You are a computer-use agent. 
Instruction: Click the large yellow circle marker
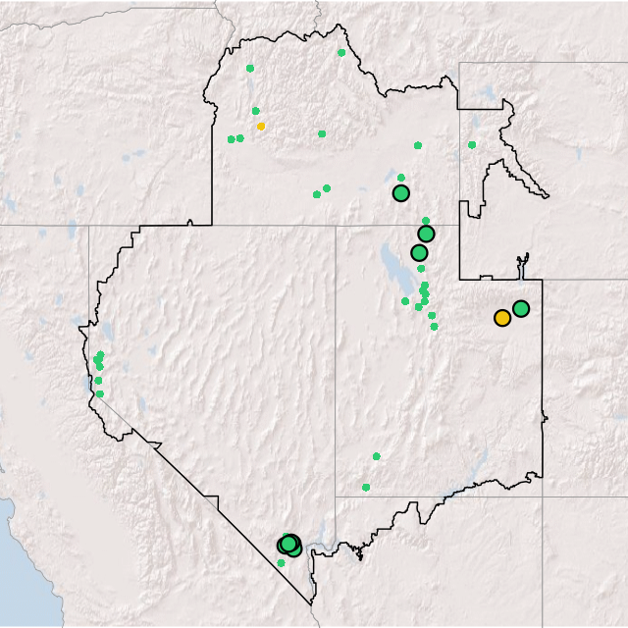pyautogui.click(x=502, y=318)
